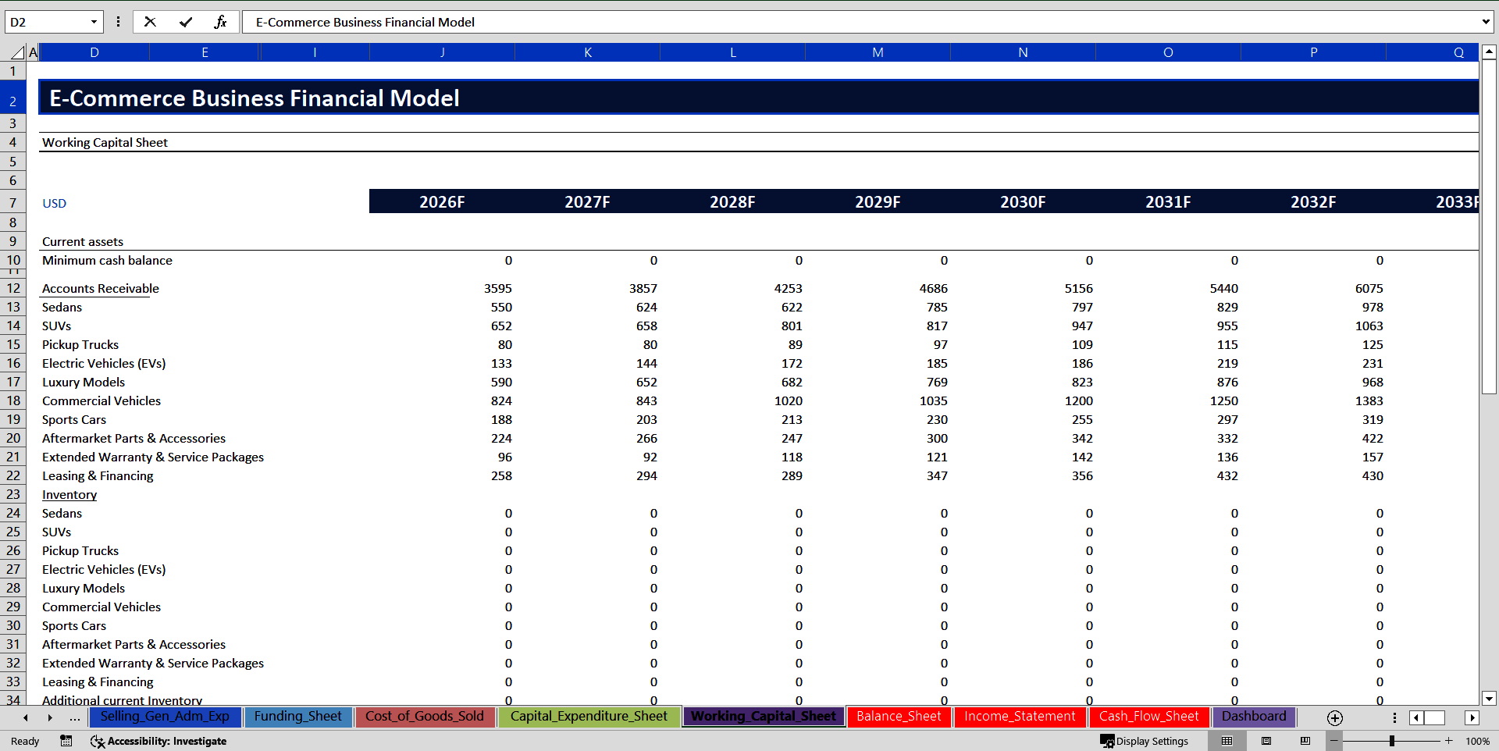Switch to Page Layout view
The height and width of the screenshot is (751, 1499).
point(1266,741)
